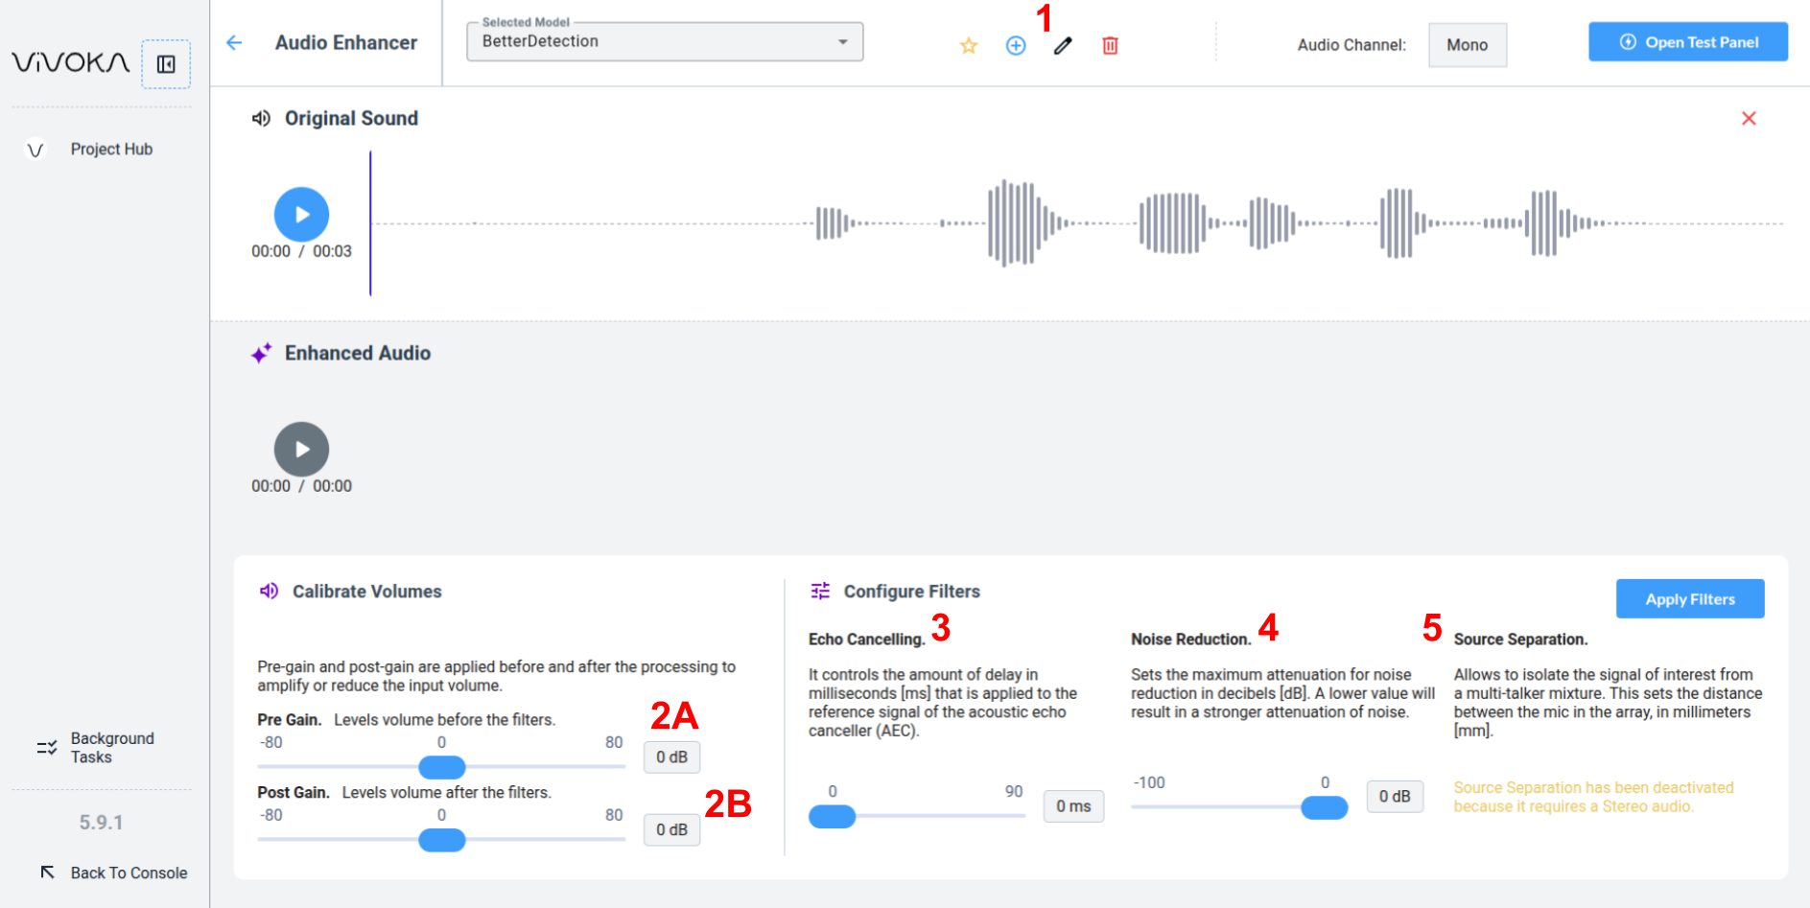This screenshot has width=1810, height=908.
Task: Click the Open Test Panel button
Action: pyautogui.click(x=1687, y=42)
